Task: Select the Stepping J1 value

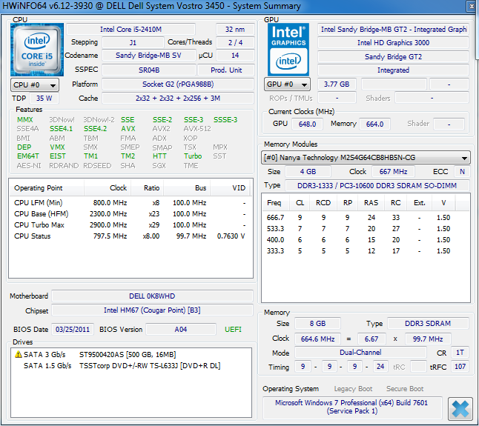Action: click(x=133, y=42)
